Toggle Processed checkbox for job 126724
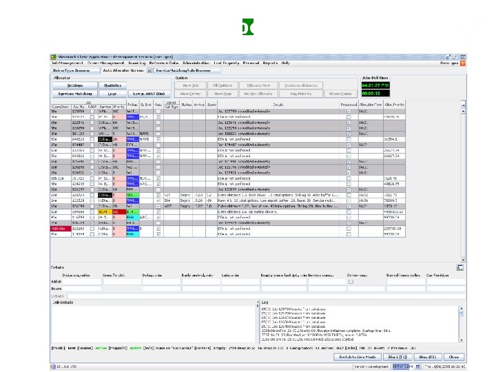Screen dimensions: 496x372 click(x=349, y=195)
